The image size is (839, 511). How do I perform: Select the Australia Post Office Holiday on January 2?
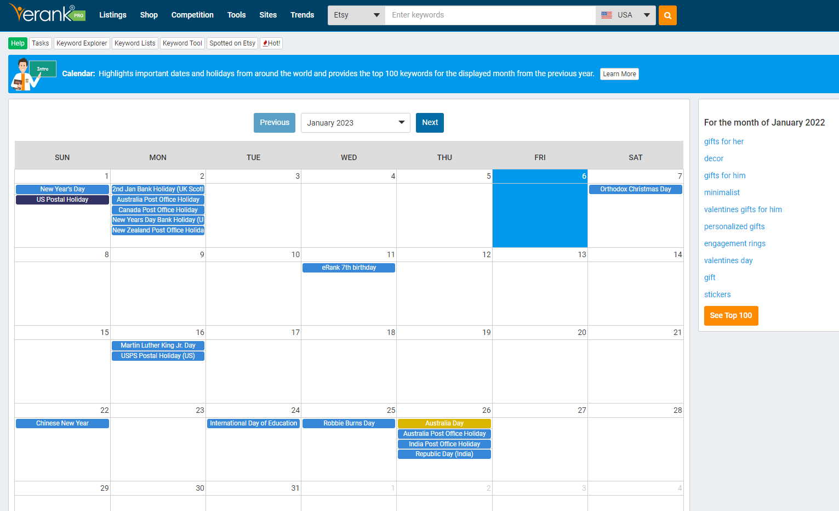click(158, 200)
